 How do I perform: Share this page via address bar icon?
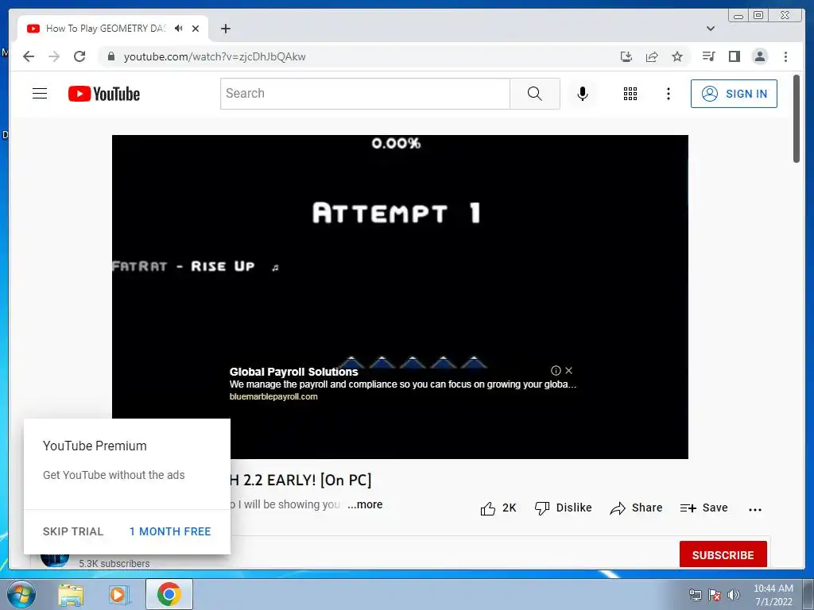[x=652, y=56]
